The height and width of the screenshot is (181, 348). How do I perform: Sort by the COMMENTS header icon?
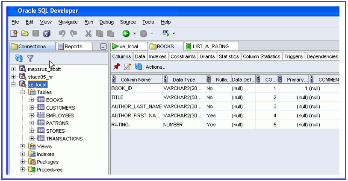click(312, 79)
